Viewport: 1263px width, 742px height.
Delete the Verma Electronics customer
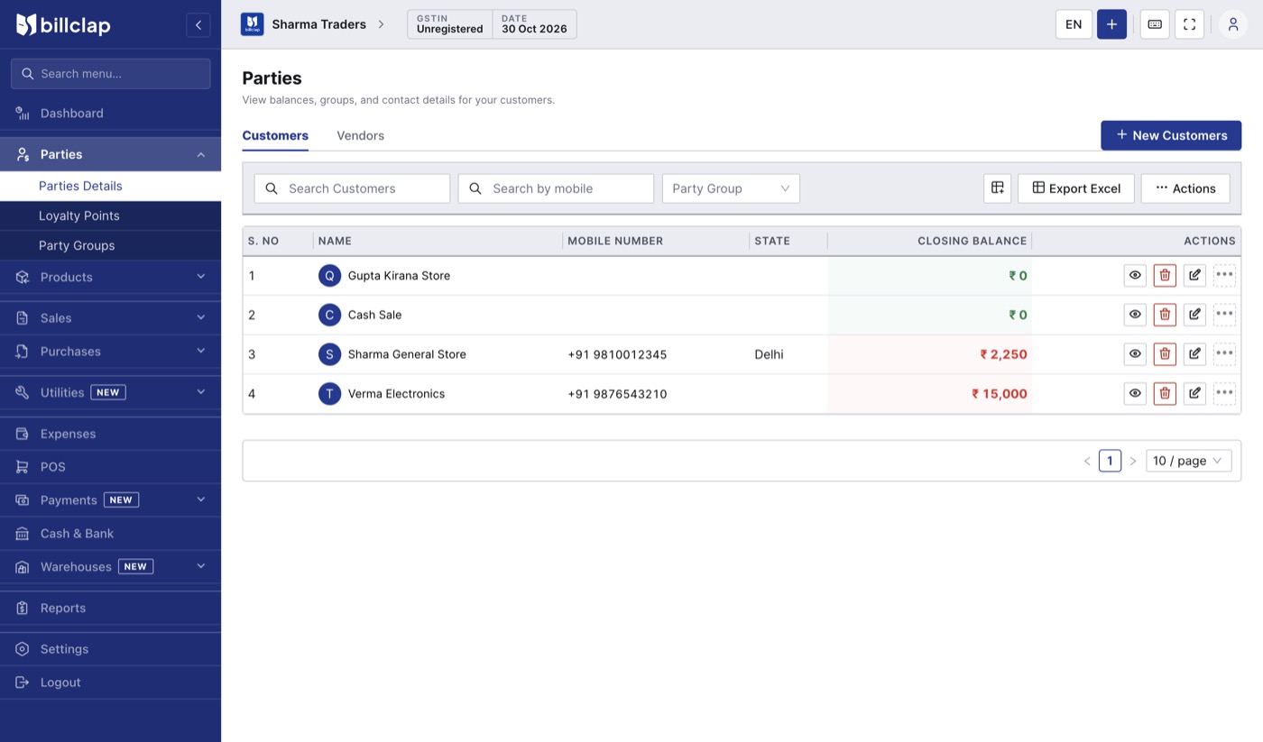[x=1165, y=394]
